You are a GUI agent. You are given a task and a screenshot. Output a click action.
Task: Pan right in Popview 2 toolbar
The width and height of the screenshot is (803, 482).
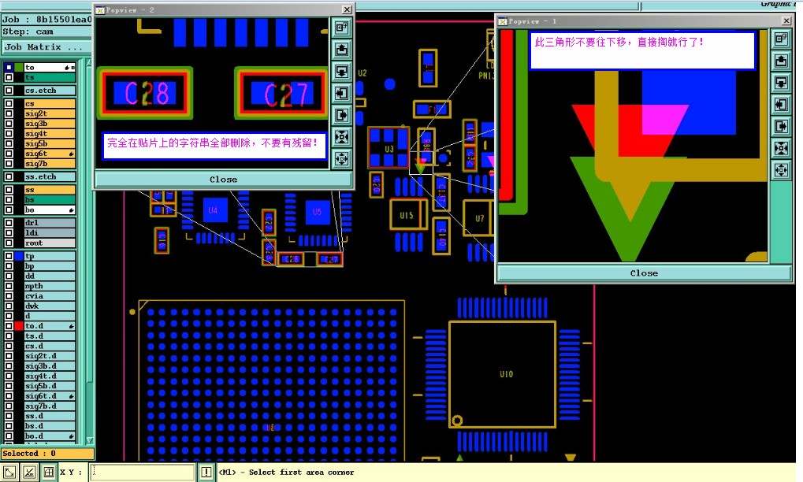(x=341, y=115)
